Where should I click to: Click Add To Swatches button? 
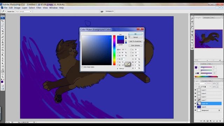tap(135, 41)
